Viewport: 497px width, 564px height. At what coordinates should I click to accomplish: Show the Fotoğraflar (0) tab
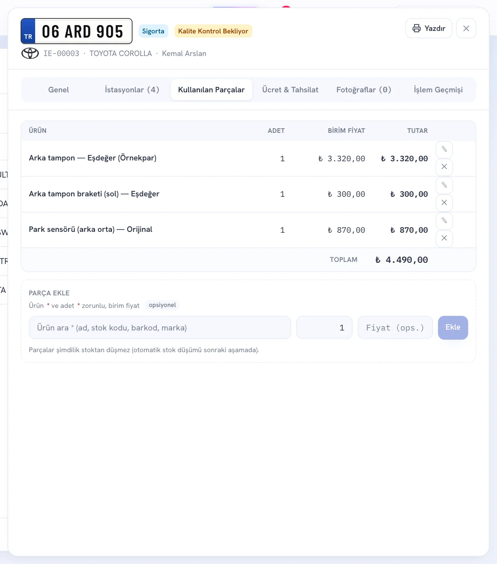click(364, 90)
